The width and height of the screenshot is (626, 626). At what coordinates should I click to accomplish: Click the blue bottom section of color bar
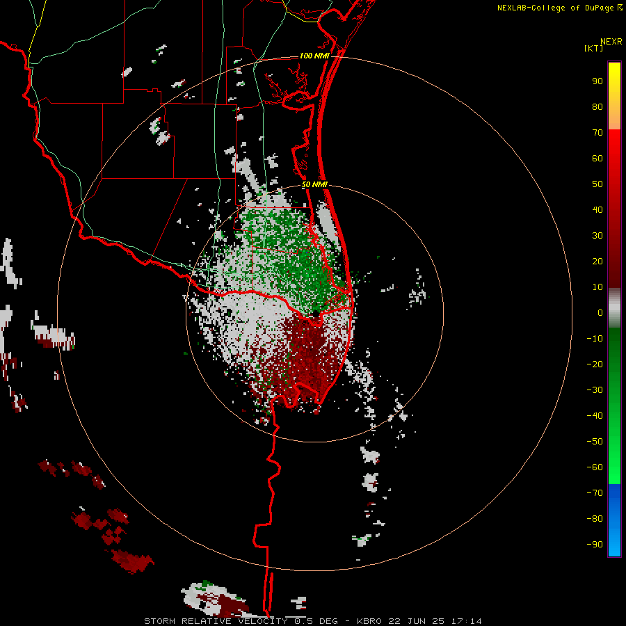(614, 520)
